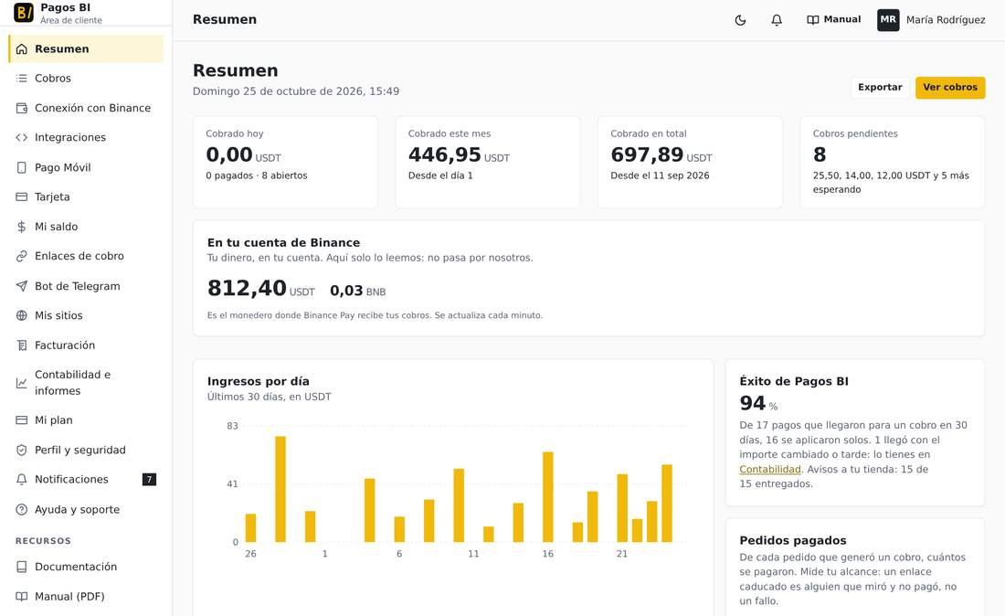This screenshot has width=1005, height=616.
Task: Click the phone icon beside Pago Móvil
Action: pyautogui.click(x=22, y=167)
